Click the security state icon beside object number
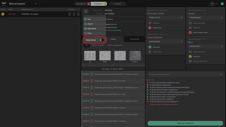Image resolution: width=226 pixels, height=127 pixels. tap(86, 12)
